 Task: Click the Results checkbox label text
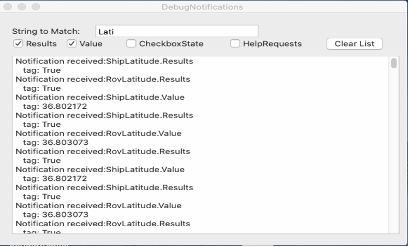coord(42,44)
